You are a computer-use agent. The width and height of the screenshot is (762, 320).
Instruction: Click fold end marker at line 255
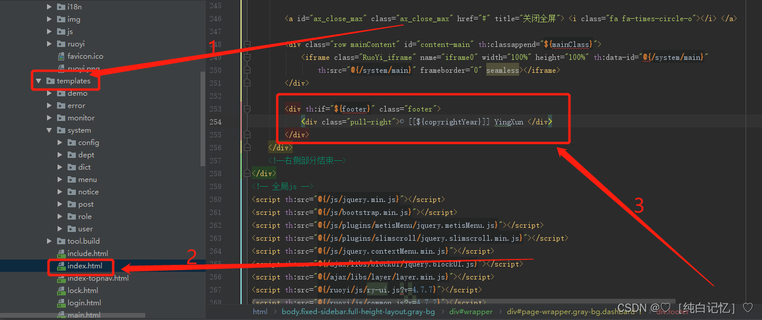[247, 134]
